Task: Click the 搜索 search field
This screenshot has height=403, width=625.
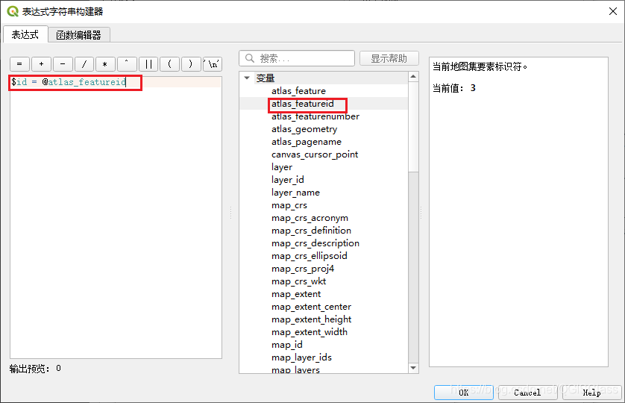Action: click(297, 58)
